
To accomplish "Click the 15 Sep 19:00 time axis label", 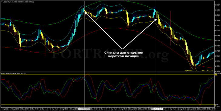I will point(54,109).
